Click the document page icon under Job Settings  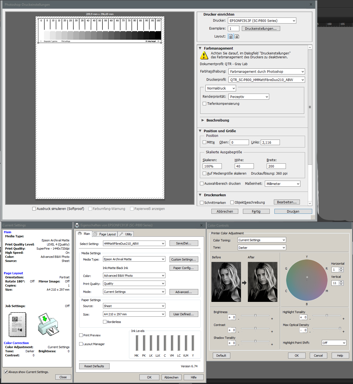[18, 325]
